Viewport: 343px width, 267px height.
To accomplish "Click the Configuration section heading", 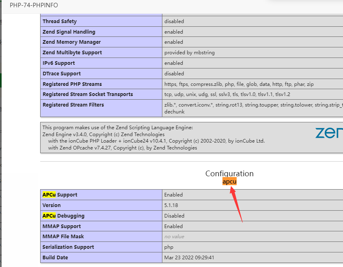I will [229, 173].
